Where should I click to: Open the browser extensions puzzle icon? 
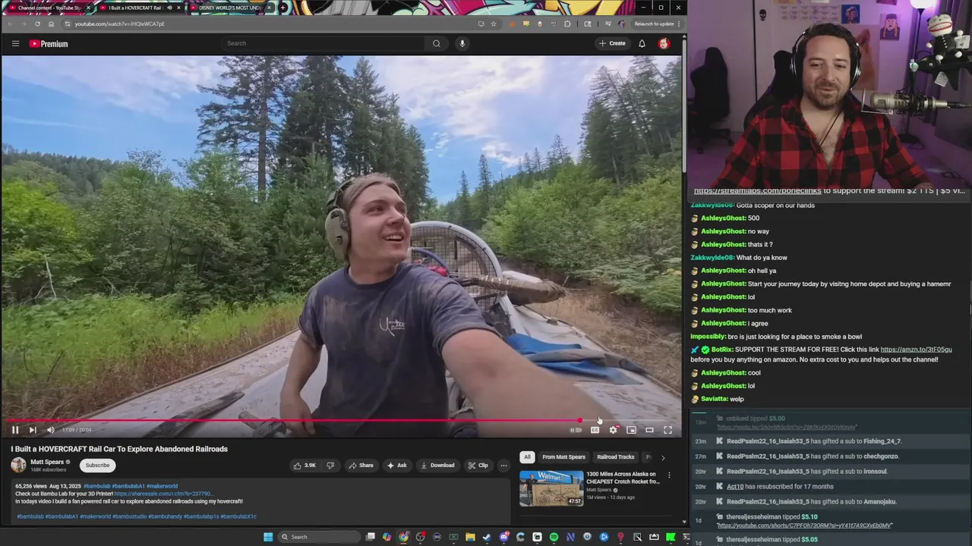coord(567,24)
